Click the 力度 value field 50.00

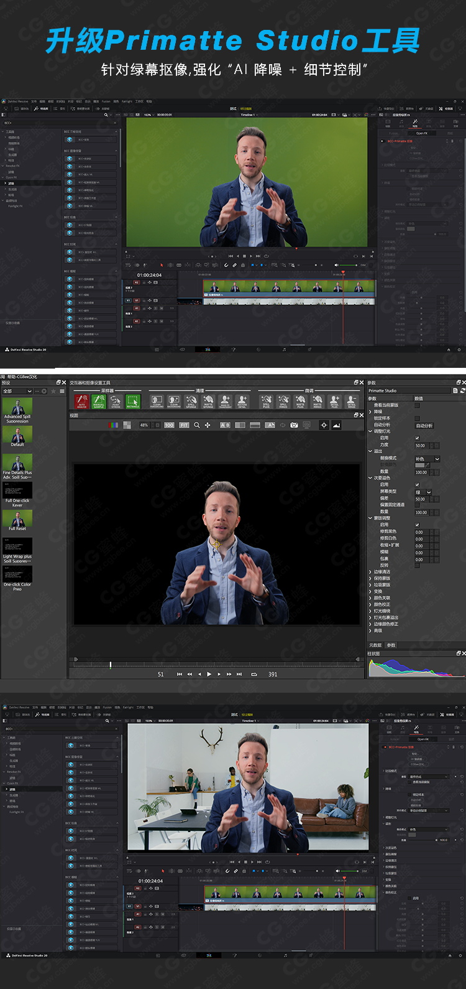click(421, 445)
